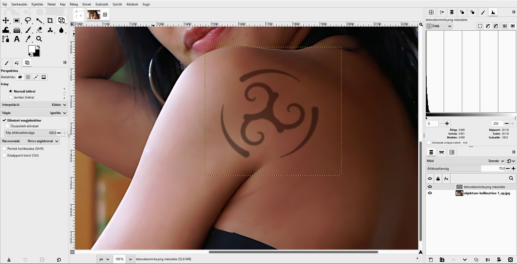Select the Color Picker tool
Image resolution: width=517 pixels, height=264 pixels.
(28, 39)
